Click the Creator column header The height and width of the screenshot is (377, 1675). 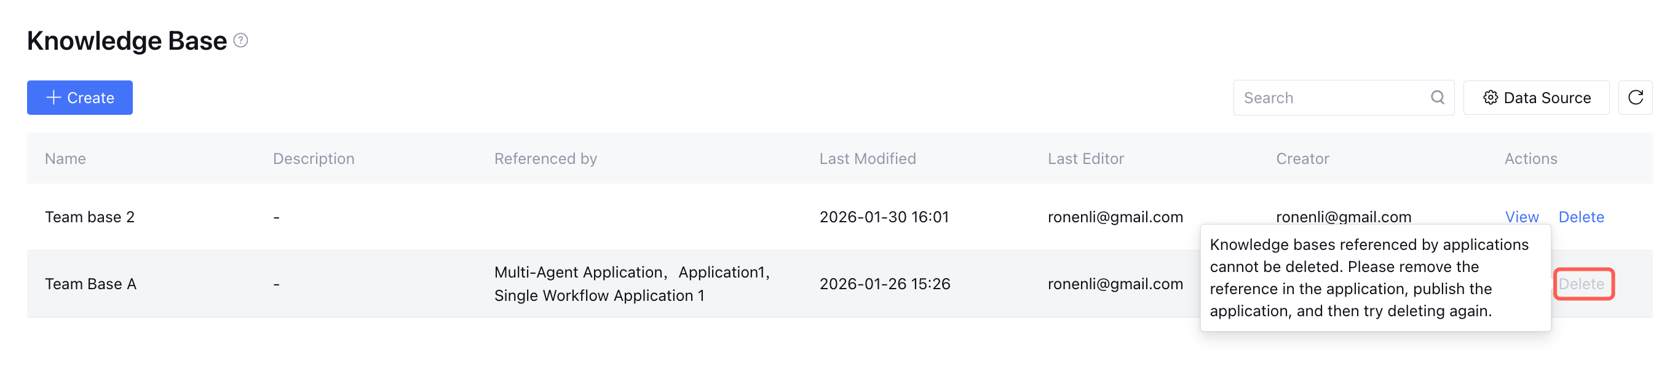pyautogui.click(x=1302, y=159)
